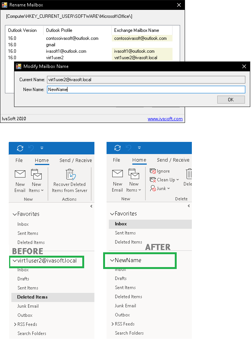Image resolution: width=251 pixels, height=346 pixels.
Task: Click Modify Mailbox Name title bar icon
Action: click(x=19, y=66)
